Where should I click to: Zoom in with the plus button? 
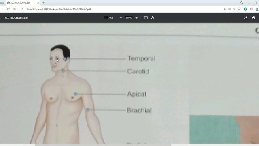(x=136, y=18)
